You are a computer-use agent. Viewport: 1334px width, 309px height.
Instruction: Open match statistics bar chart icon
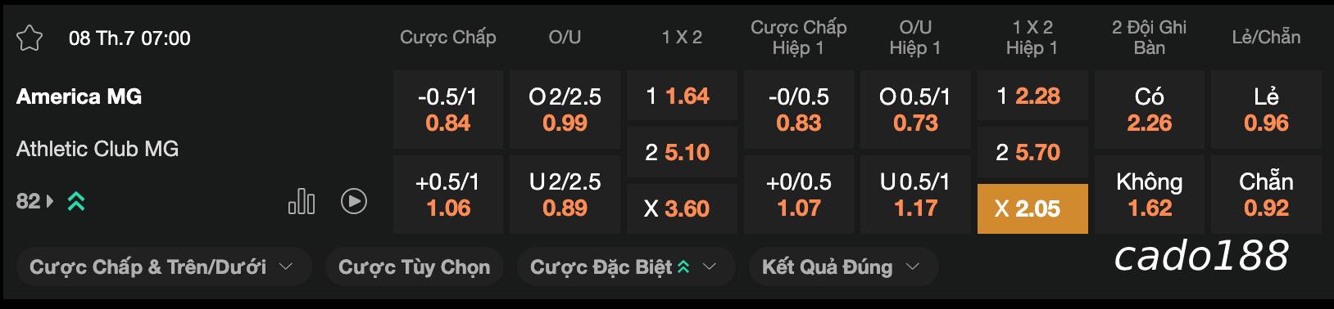pos(302,201)
